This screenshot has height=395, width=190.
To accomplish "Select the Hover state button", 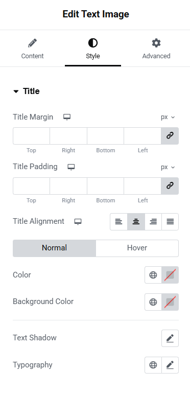I will [x=137, y=248].
